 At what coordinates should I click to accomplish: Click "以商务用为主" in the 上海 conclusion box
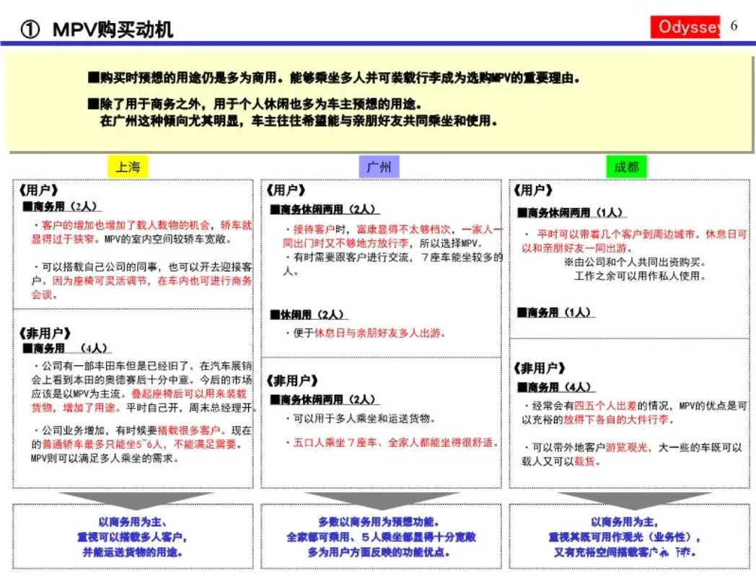(133, 522)
